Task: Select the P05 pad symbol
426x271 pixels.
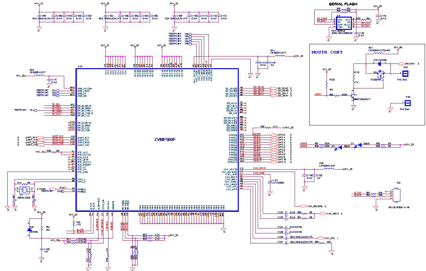Action: pyautogui.click(x=406, y=73)
